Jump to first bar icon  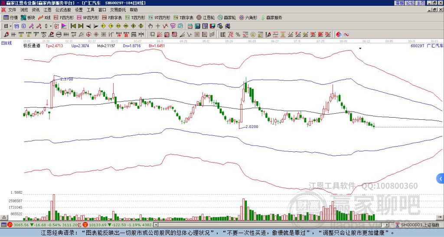[x=73, y=26]
